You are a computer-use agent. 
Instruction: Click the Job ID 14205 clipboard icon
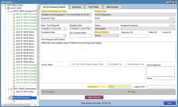click(x=8, y=8)
